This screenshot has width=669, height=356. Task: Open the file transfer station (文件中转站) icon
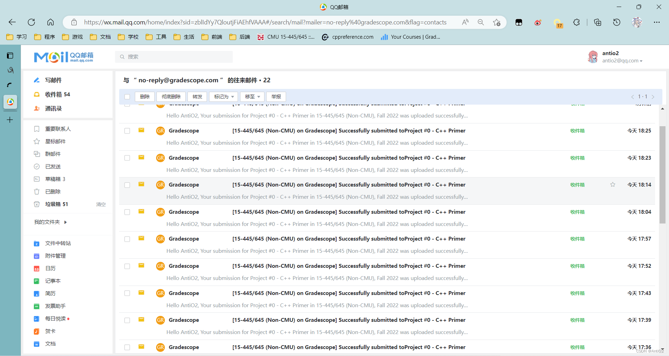(37, 243)
